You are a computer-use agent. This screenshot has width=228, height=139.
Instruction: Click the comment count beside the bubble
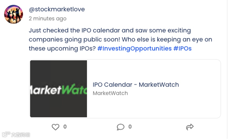[x=130, y=127]
